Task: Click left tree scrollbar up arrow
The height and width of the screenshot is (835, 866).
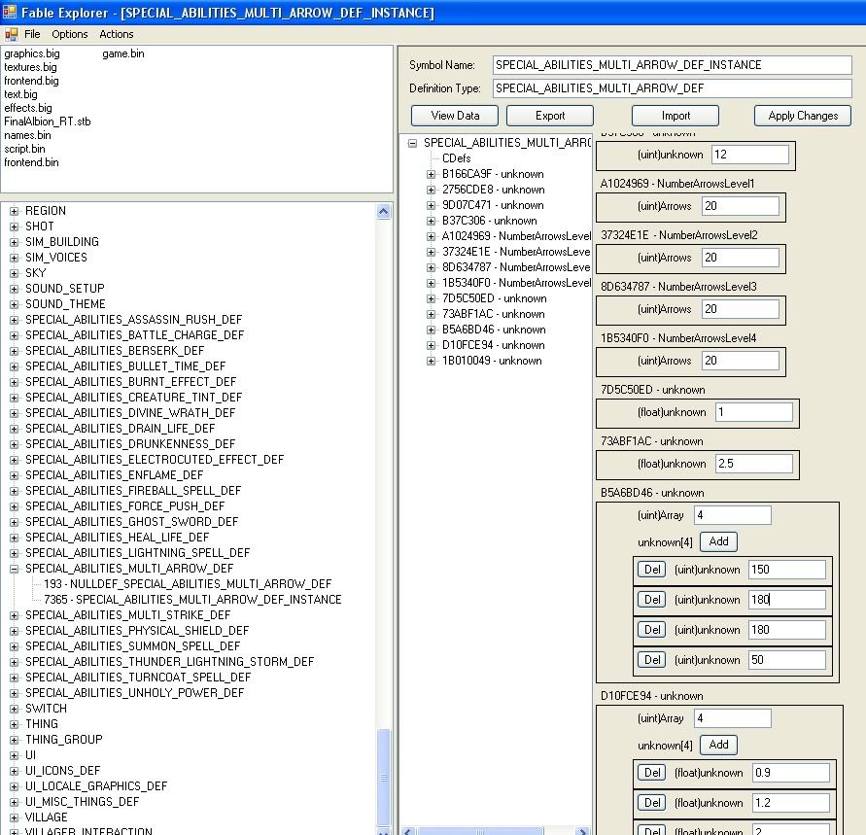Action: pyautogui.click(x=383, y=212)
